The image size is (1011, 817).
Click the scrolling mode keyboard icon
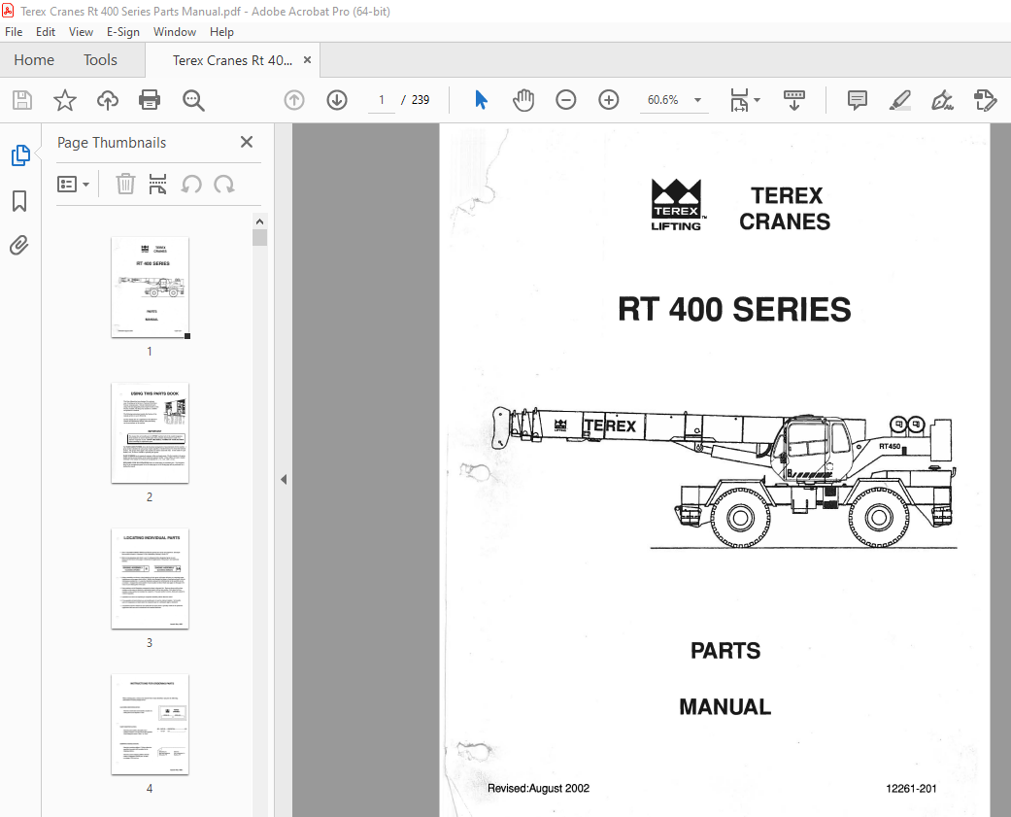[x=793, y=100]
